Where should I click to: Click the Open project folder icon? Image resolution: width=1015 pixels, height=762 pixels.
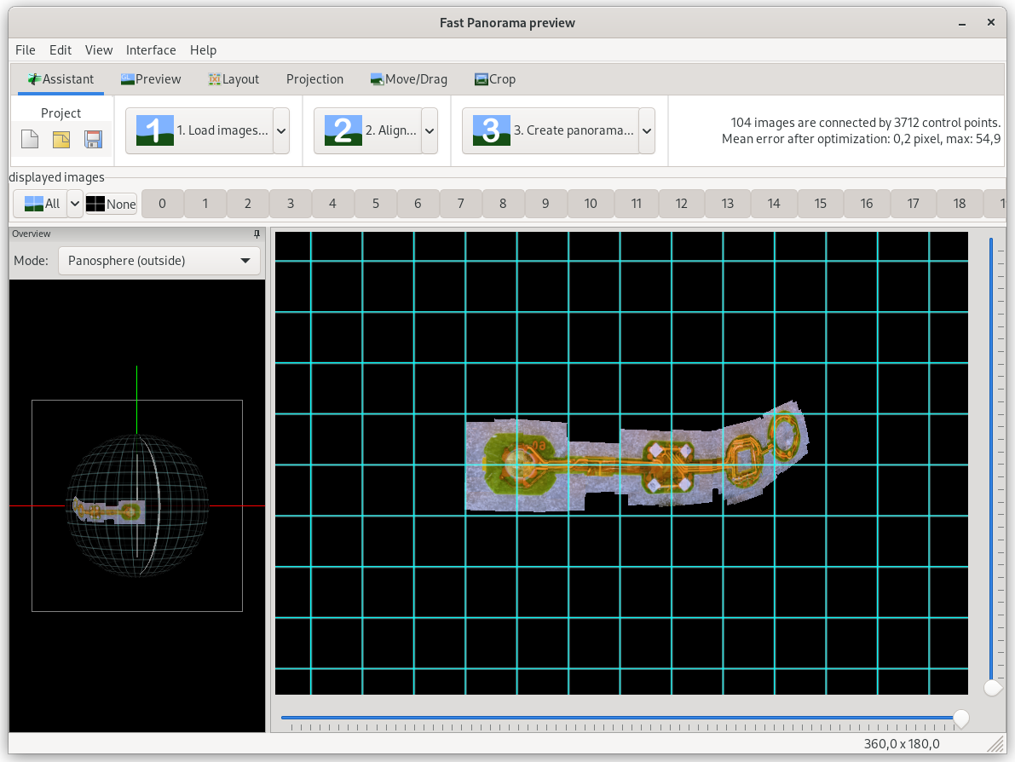(61, 140)
